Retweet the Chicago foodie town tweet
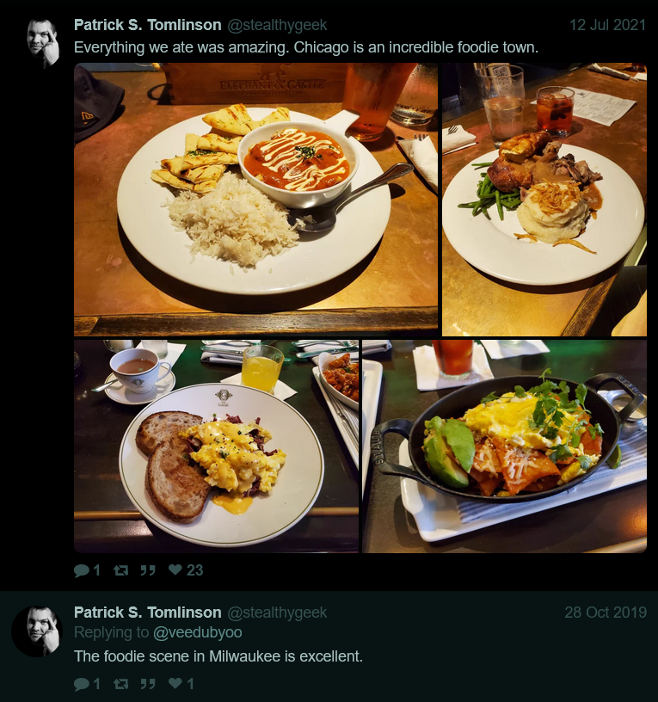Screen dimensions: 658x702 pyautogui.click(x=121, y=570)
